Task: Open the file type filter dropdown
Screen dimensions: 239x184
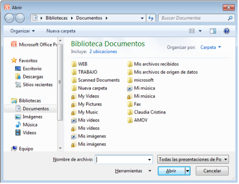Action: (193, 159)
